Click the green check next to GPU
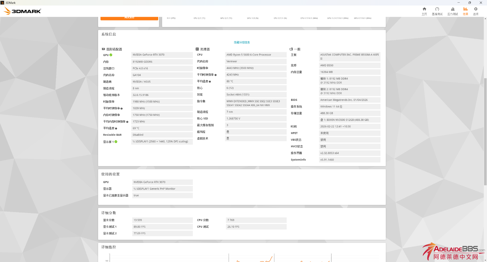The width and height of the screenshot is (487, 262). click(111, 55)
